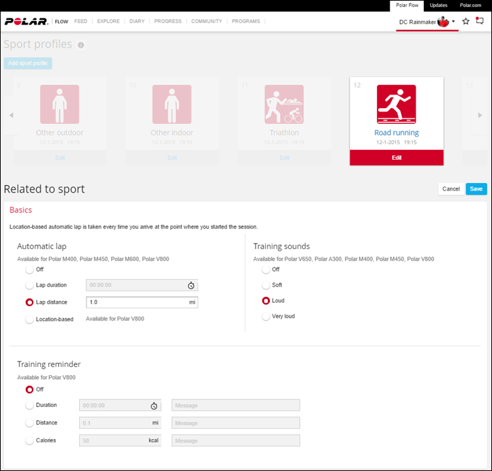Click the Cancel button
492x471 pixels.
coord(450,189)
